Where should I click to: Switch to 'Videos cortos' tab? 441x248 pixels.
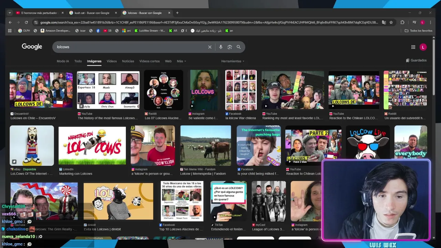pos(150,61)
